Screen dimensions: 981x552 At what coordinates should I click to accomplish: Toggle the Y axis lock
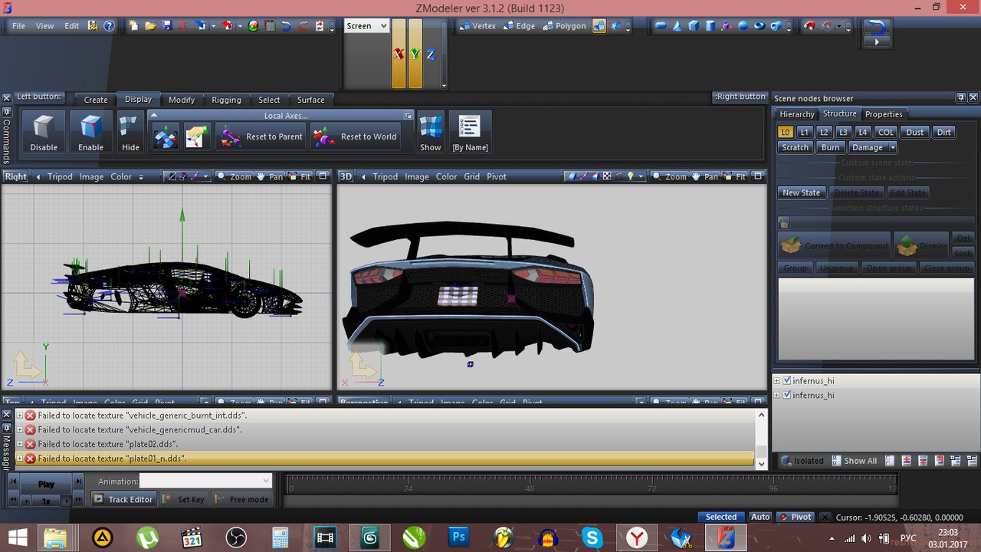[415, 54]
